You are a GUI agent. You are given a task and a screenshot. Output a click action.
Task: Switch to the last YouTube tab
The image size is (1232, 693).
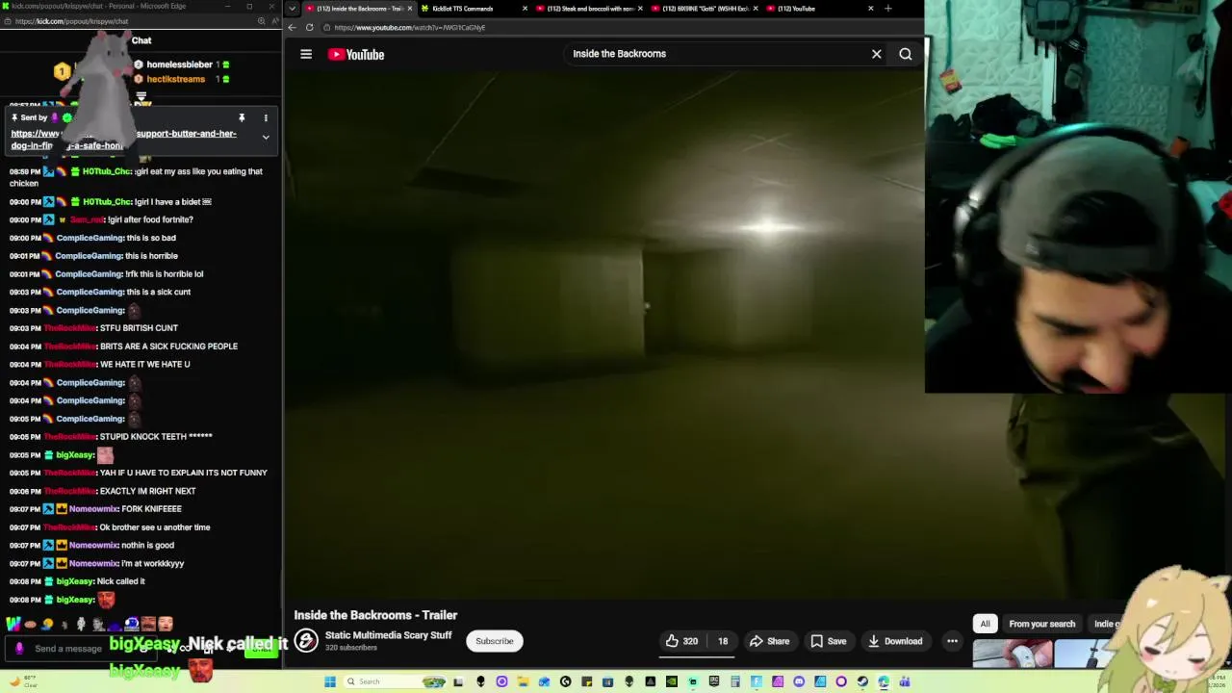coord(818,9)
